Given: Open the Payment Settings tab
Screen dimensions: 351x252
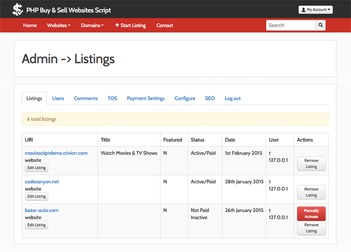Looking at the screenshot, I should pos(146,98).
